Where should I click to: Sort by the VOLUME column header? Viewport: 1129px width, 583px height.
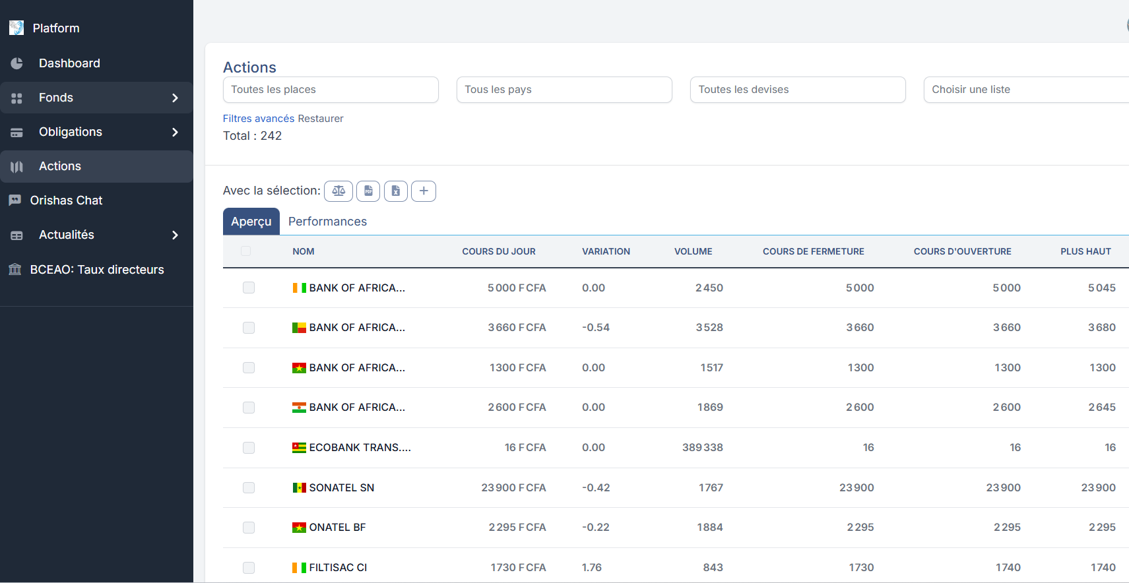pos(693,252)
